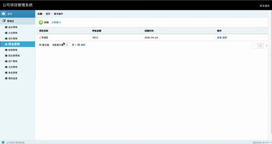The width and height of the screenshot is (272, 144).
Task: Click list icon beside 角色管理
Action: pos(6,73)
